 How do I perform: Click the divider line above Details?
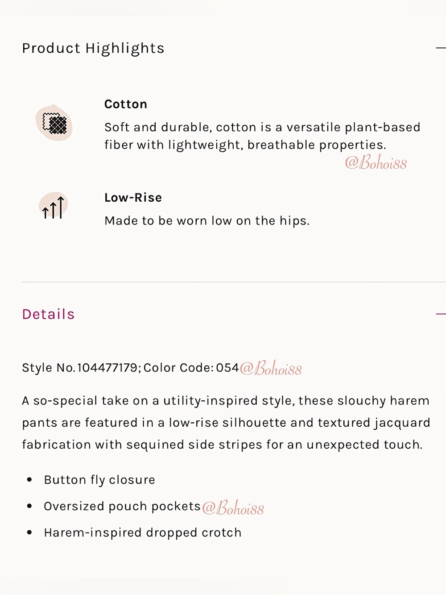234,282
